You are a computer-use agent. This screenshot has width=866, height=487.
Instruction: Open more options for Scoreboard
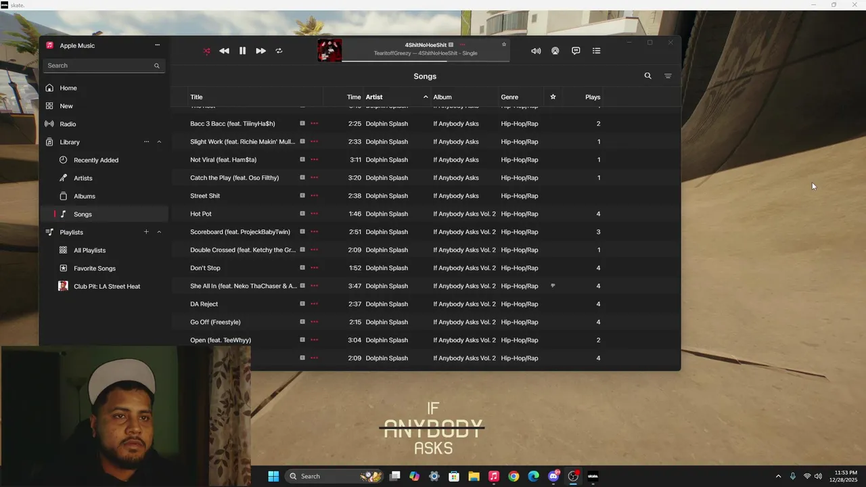pos(314,232)
